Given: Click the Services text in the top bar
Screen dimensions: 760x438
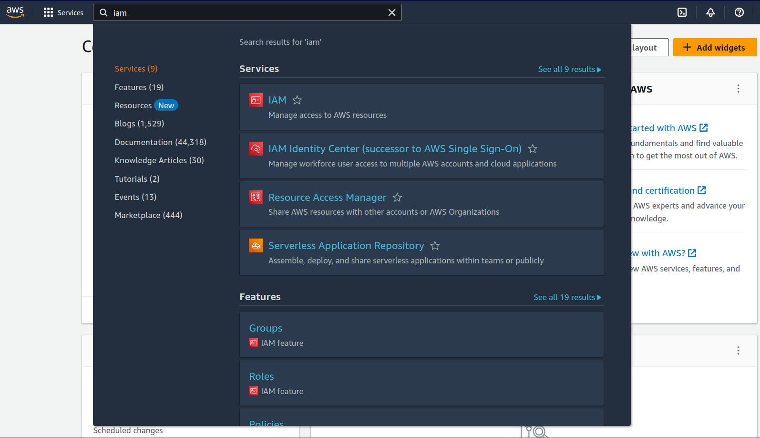Looking at the screenshot, I should [x=70, y=13].
